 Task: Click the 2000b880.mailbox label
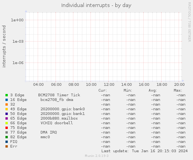tap(59, 118)
